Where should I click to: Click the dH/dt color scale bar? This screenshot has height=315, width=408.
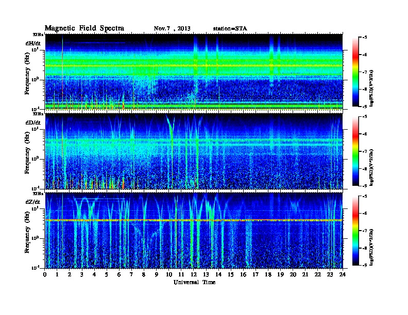(355, 72)
